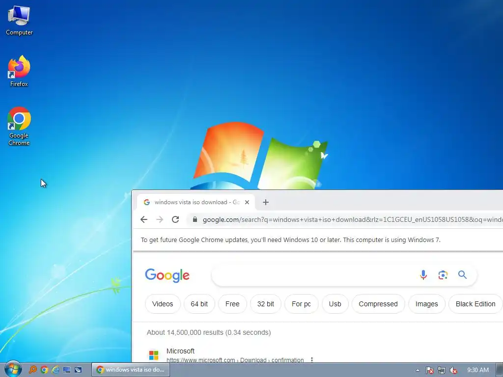This screenshot has height=377, width=503.
Task: Select the 'Usb' filter chip
Action: (335, 304)
